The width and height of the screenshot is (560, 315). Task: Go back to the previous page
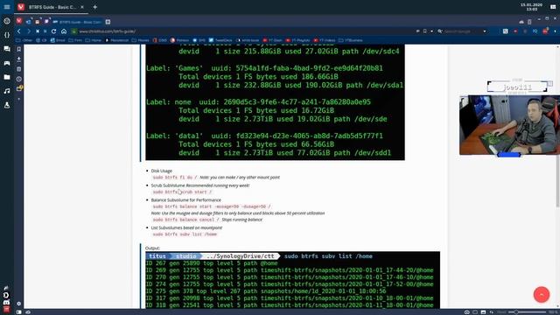tap(19, 31)
